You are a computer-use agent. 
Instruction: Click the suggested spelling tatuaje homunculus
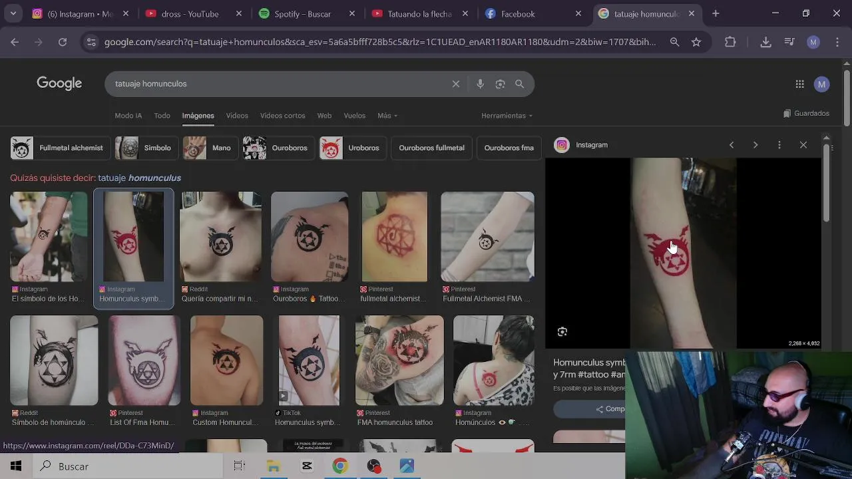click(139, 178)
